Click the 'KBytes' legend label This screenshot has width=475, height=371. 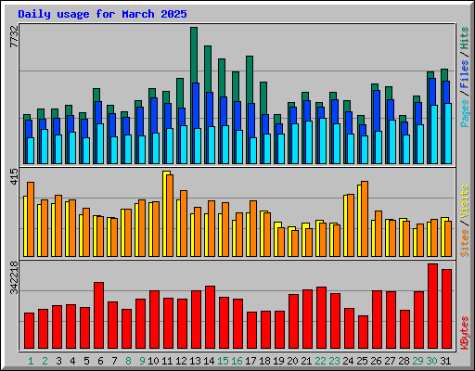(464, 333)
